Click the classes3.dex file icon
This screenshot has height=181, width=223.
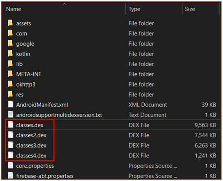(x=11, y=145)
